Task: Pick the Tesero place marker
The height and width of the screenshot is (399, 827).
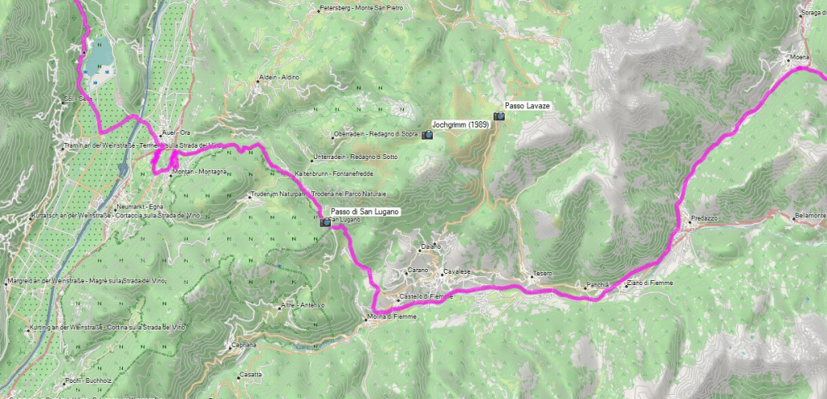Action: (x=531, y=277)
